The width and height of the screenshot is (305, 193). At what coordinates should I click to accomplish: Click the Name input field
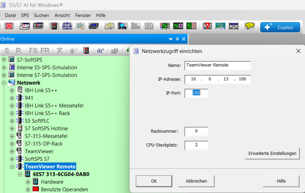click(x=217, y=66)
